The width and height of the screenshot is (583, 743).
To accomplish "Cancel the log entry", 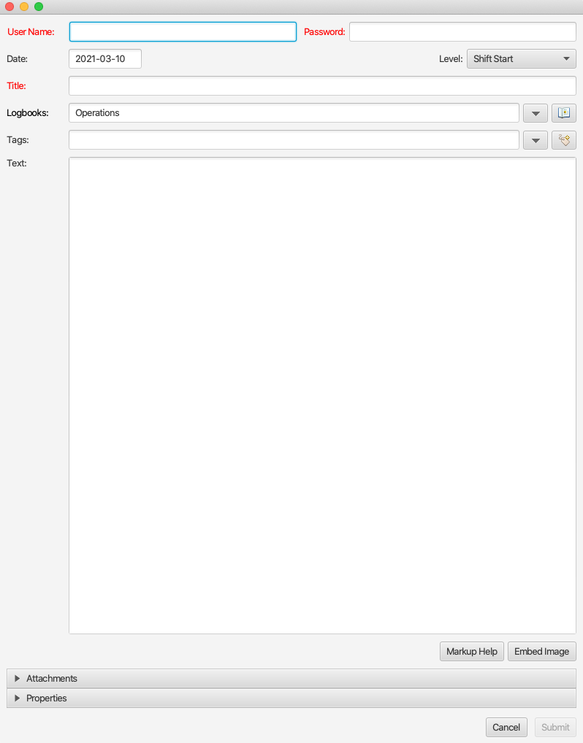I will tap(506, 727).
